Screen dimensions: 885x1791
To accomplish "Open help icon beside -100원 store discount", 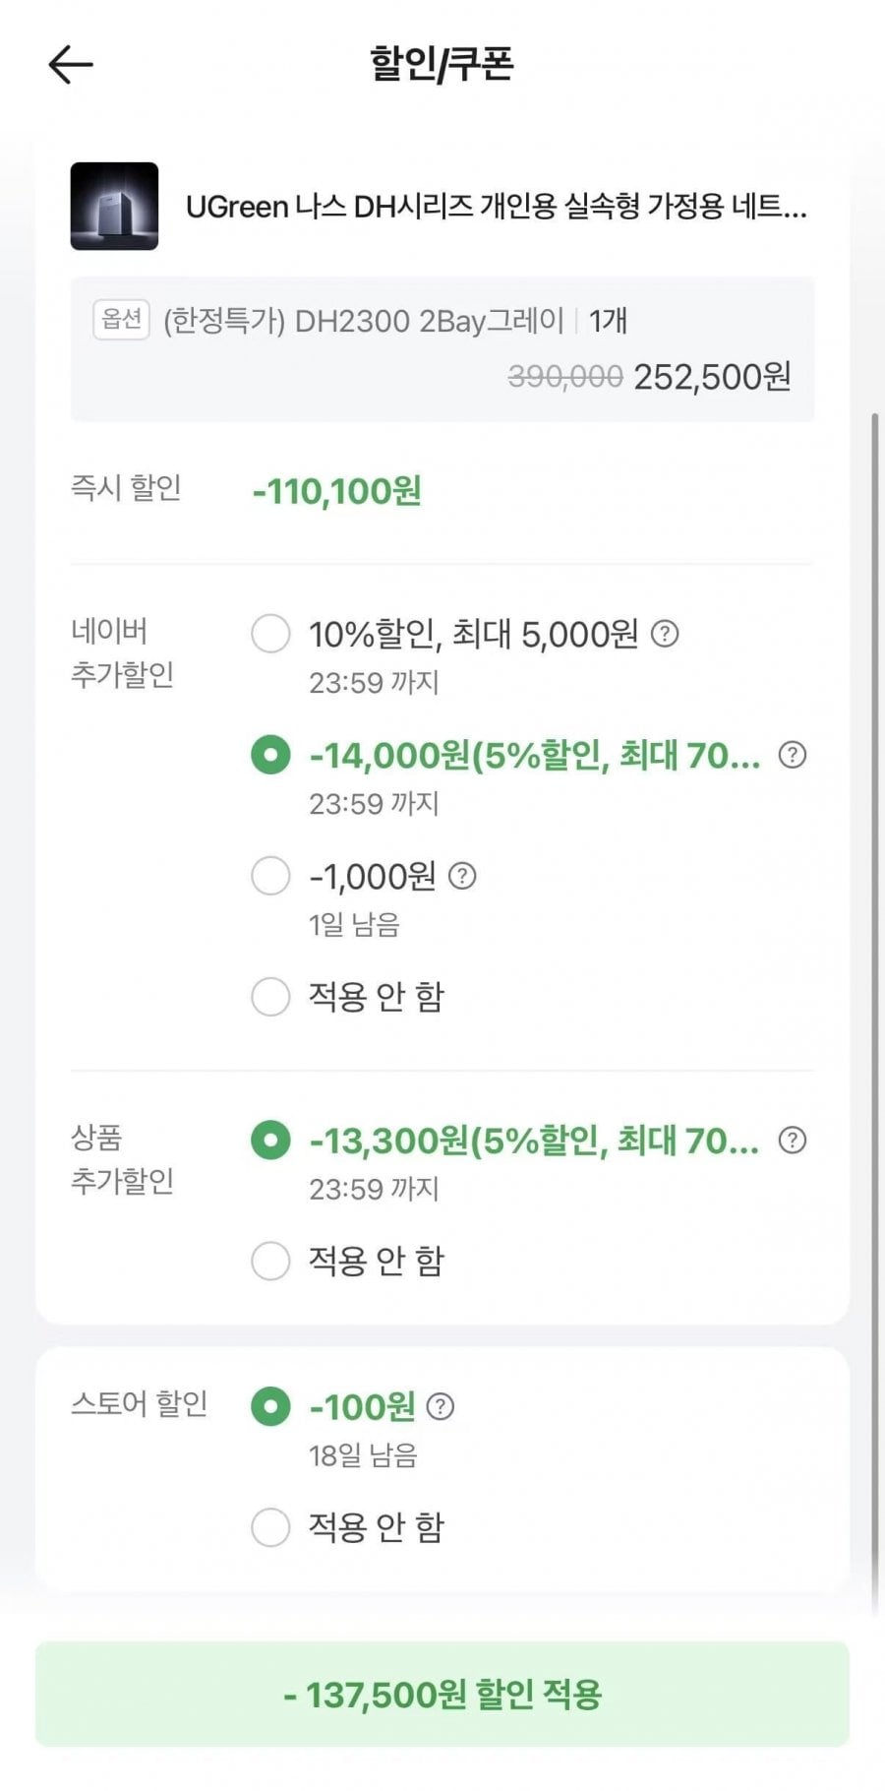I will pos(441,1406).
